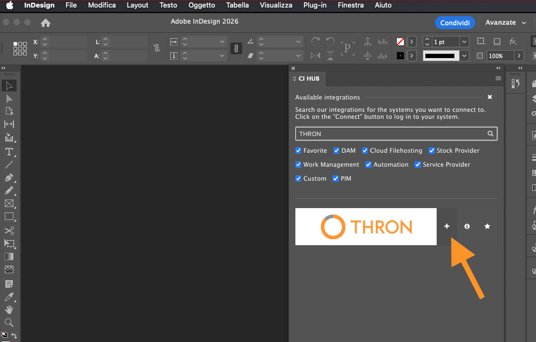Expand the opacity 100% arrow

[x=519, y=55]
